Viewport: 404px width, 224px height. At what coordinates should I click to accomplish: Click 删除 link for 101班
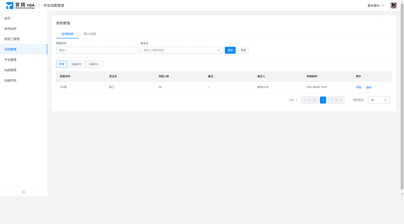click(x=369, y=87)
